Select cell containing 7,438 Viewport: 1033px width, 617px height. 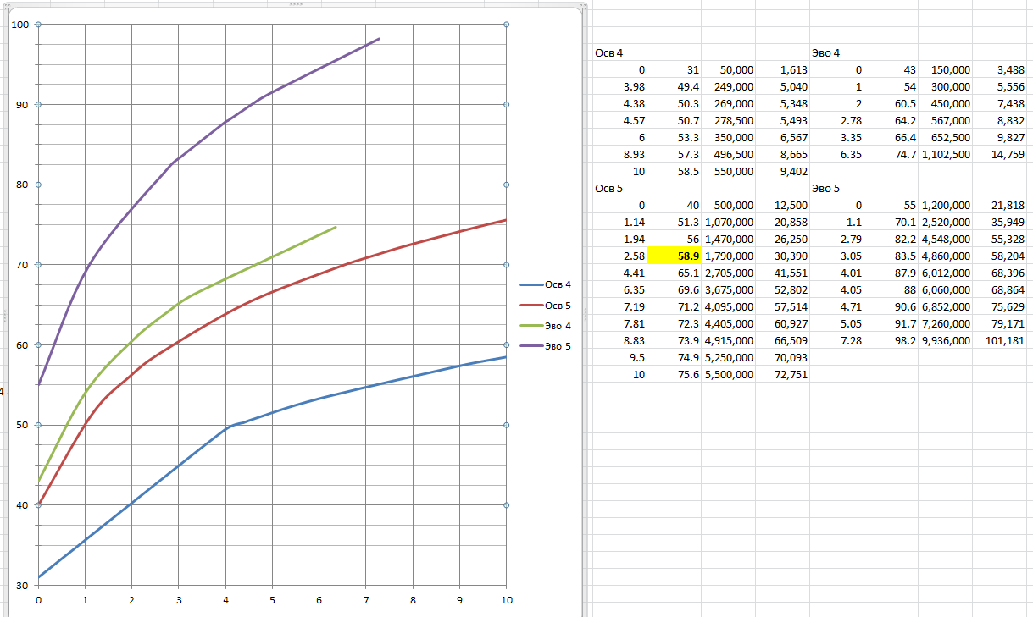tap(999, 103)
